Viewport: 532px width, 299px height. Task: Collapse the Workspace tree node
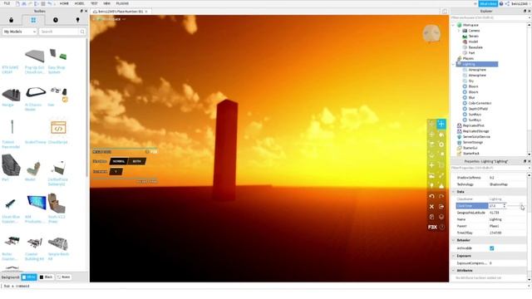pyautogui.click(x=453, y=25)
